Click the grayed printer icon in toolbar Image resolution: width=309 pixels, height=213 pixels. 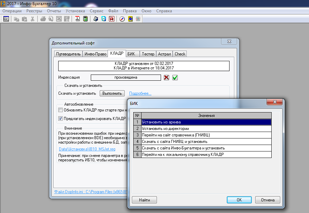click(x=43, y=19)
